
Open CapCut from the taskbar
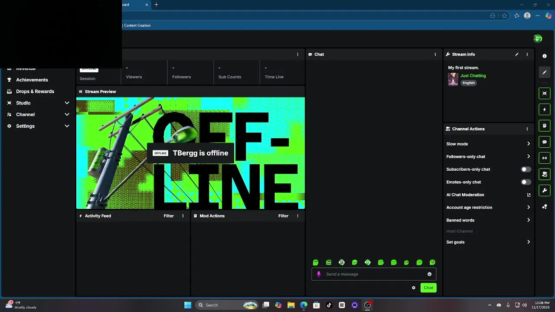click(342, 305)
